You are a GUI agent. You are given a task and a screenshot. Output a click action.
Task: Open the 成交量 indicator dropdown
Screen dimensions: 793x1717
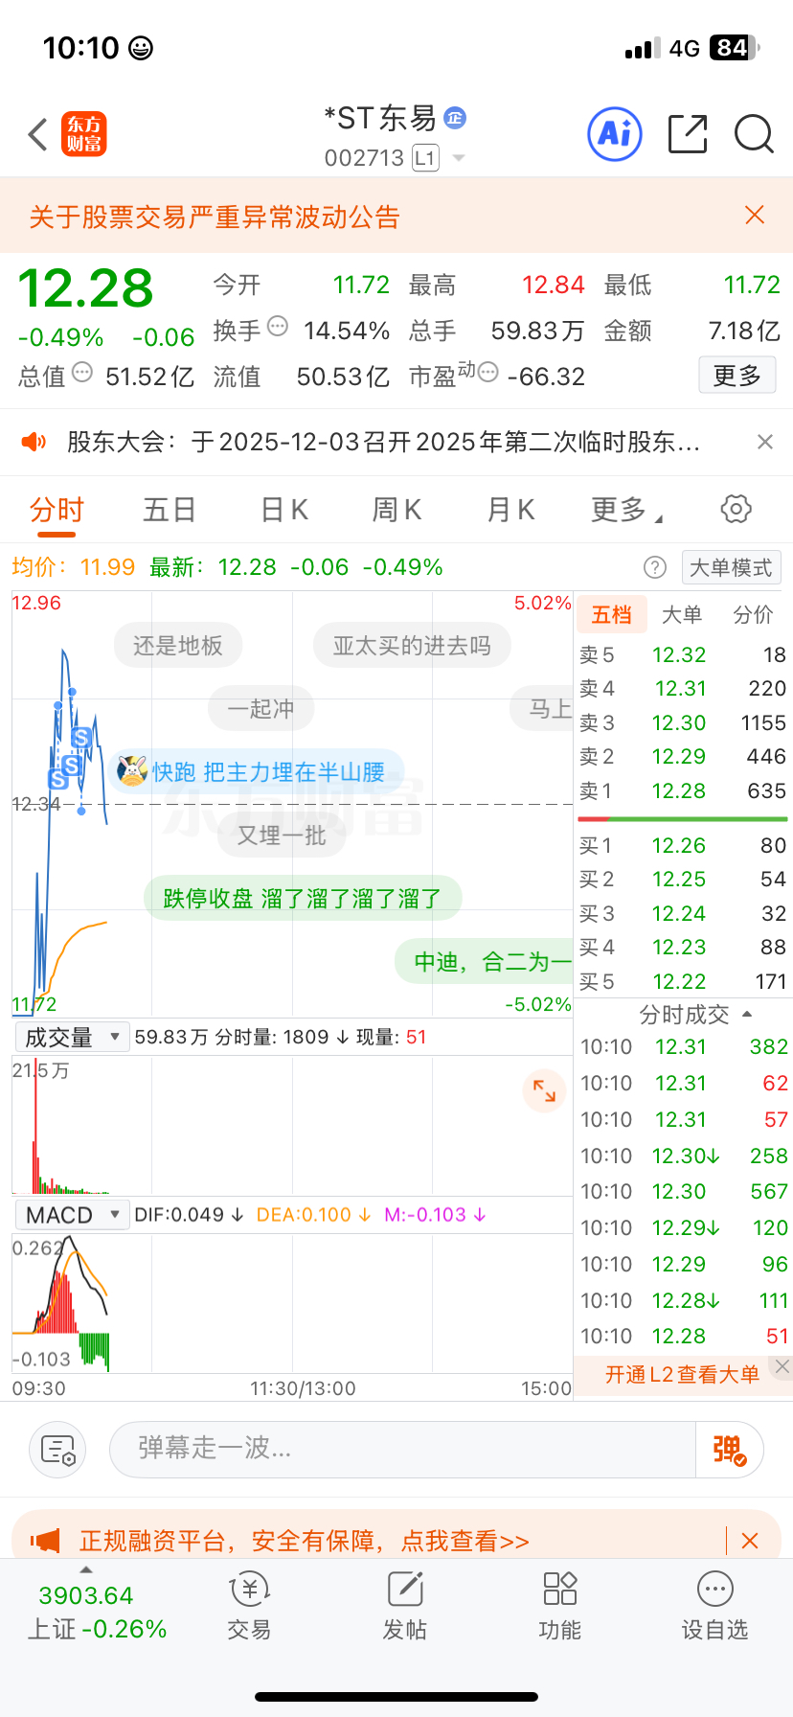72,1037
